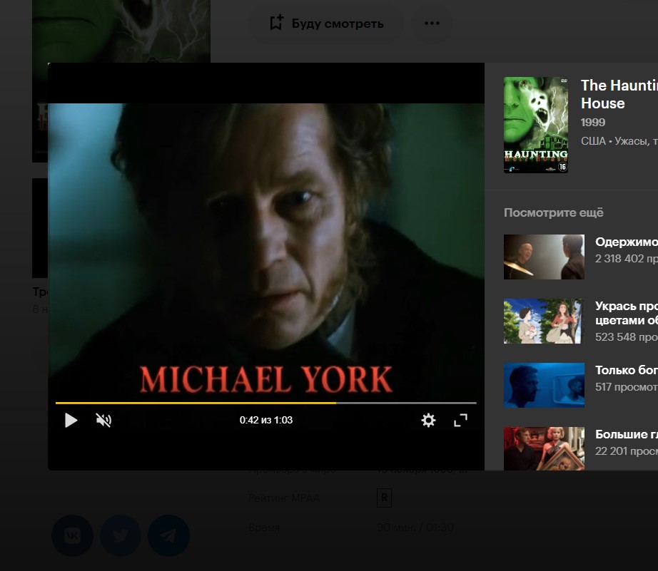The image size is (658, 571).
Task: Share the page via VK icon
Action: pyautogui.click(x=72, y=536)
